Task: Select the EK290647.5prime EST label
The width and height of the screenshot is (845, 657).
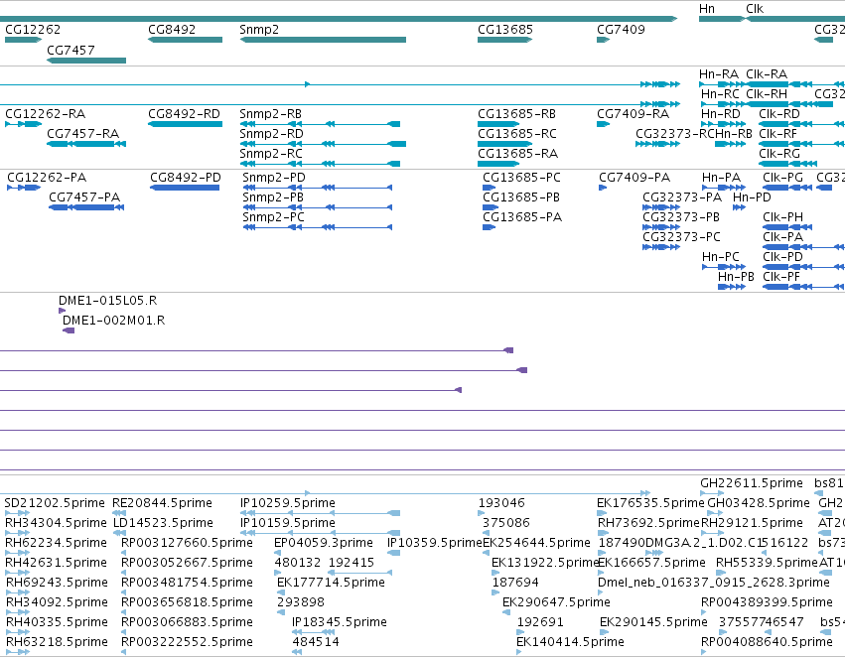Action: point(557,602)
